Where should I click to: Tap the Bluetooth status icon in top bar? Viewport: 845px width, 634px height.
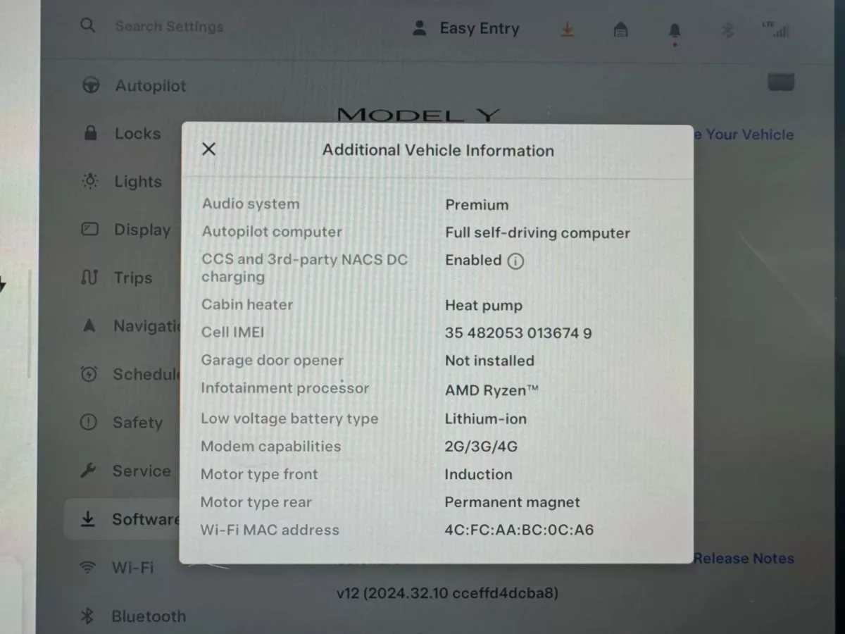pos(729,30)
